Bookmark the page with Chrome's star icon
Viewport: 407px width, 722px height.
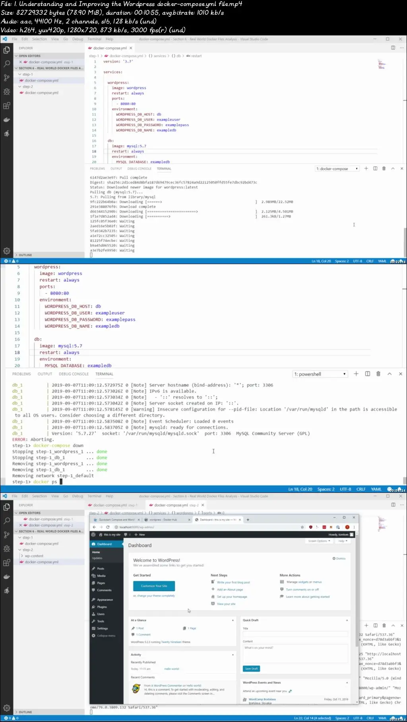[x=302, y=527]
